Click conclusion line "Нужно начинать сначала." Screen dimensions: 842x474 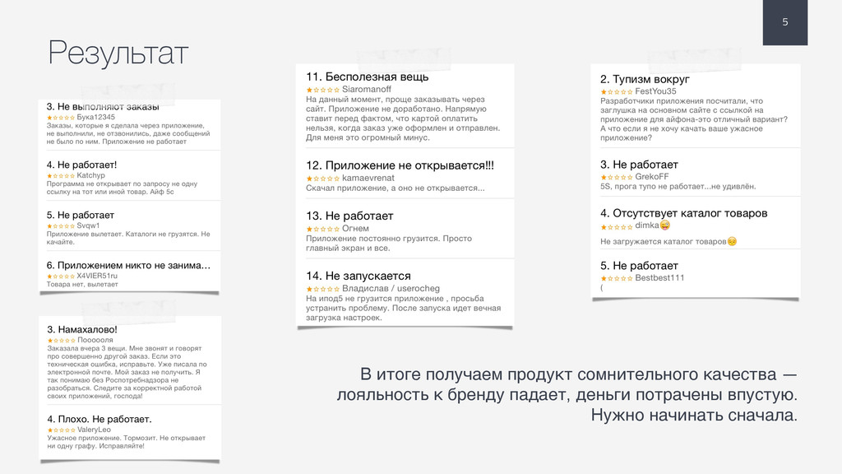pyautogui.click(x=694, y=416)
